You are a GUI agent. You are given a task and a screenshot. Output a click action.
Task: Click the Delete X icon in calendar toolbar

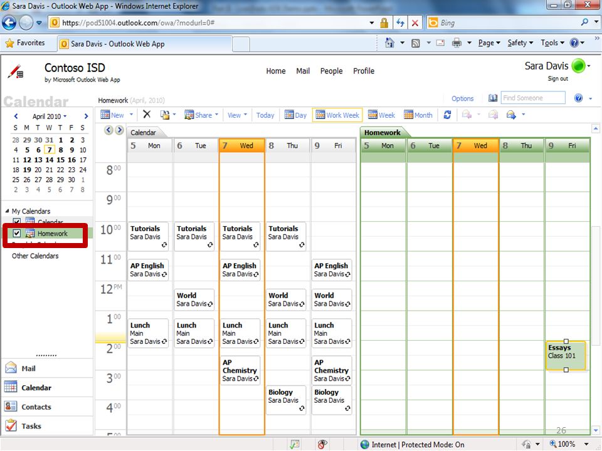tap(147, 114)
